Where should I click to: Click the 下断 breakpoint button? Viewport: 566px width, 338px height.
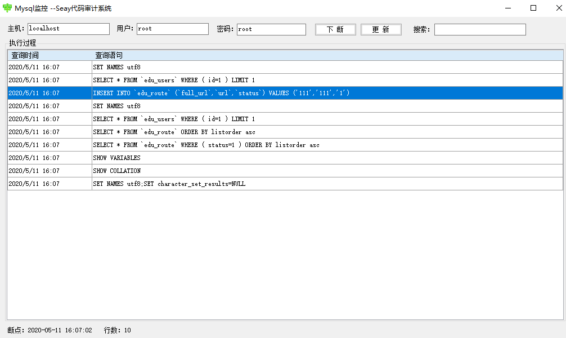click(335, 29)
